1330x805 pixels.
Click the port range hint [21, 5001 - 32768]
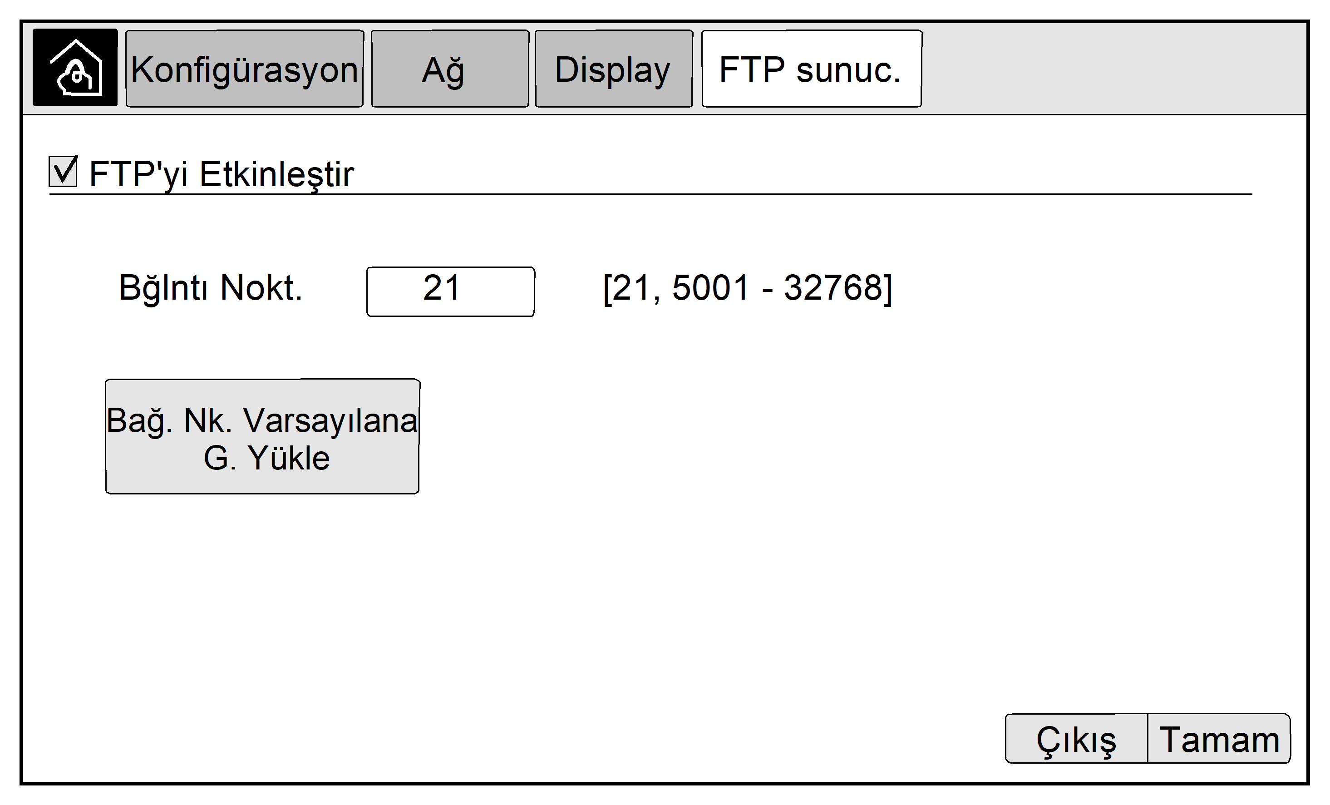pos(748,288)
